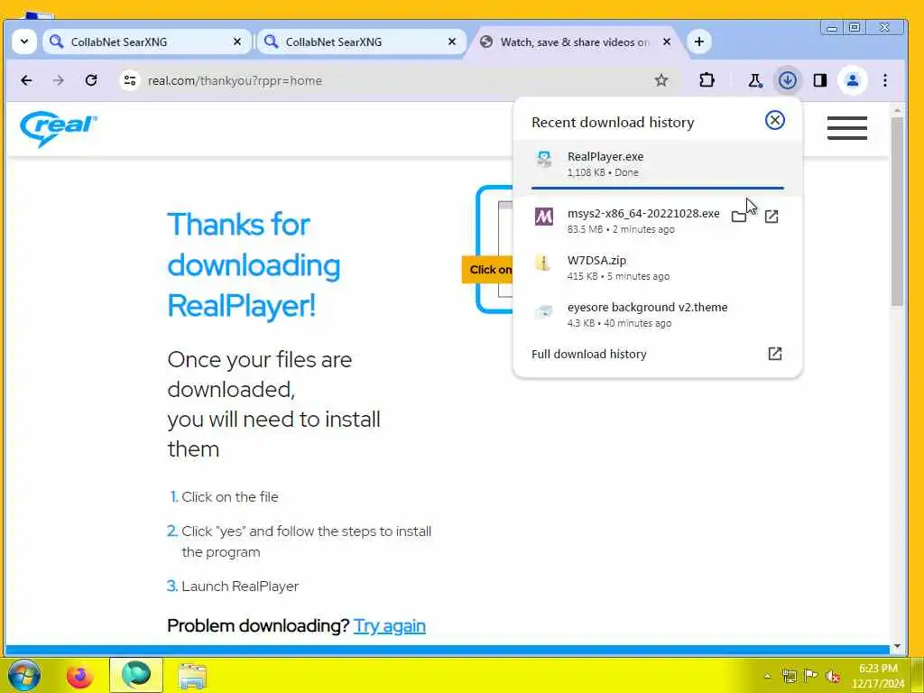Open W7DSA.zip download entry
This screenshot has width=924, height=693.
pos(658,267)
